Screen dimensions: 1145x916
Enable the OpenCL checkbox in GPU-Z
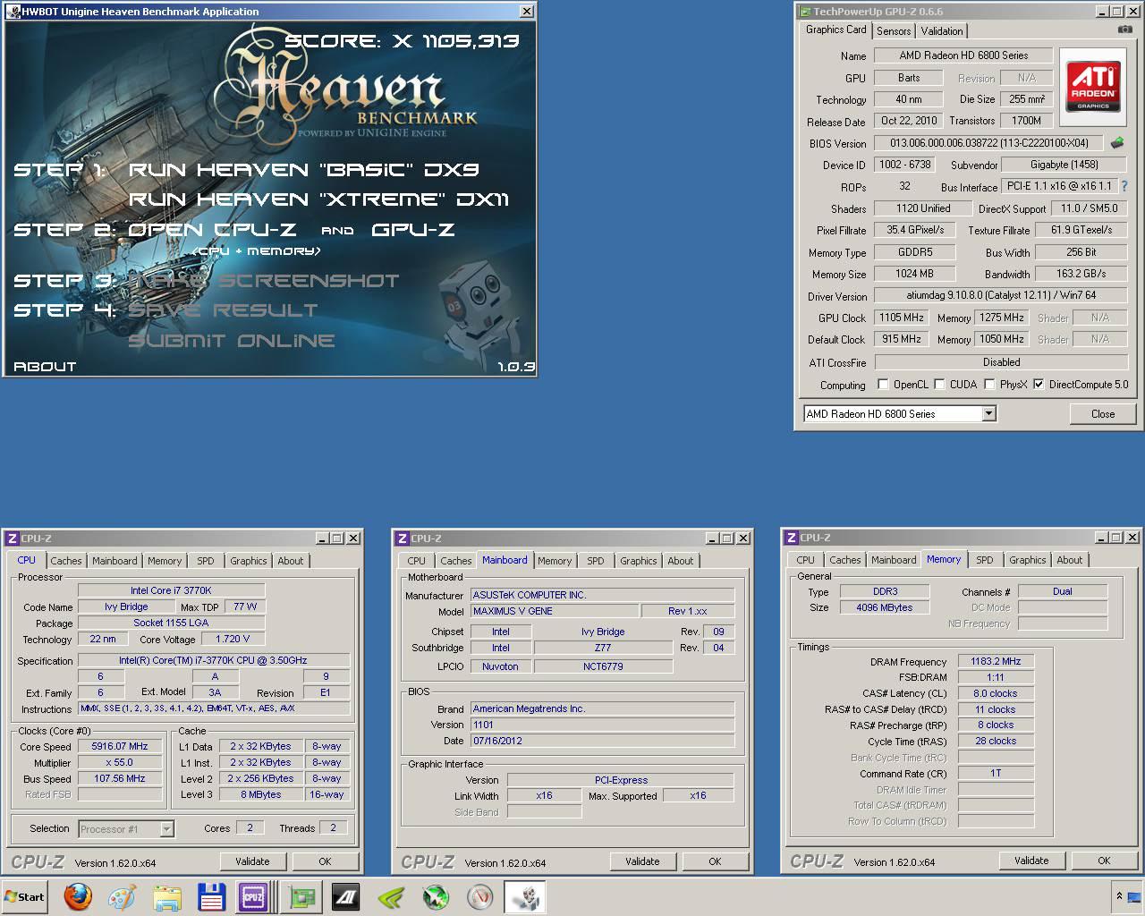pyautogui.click(x=883, y=385)
